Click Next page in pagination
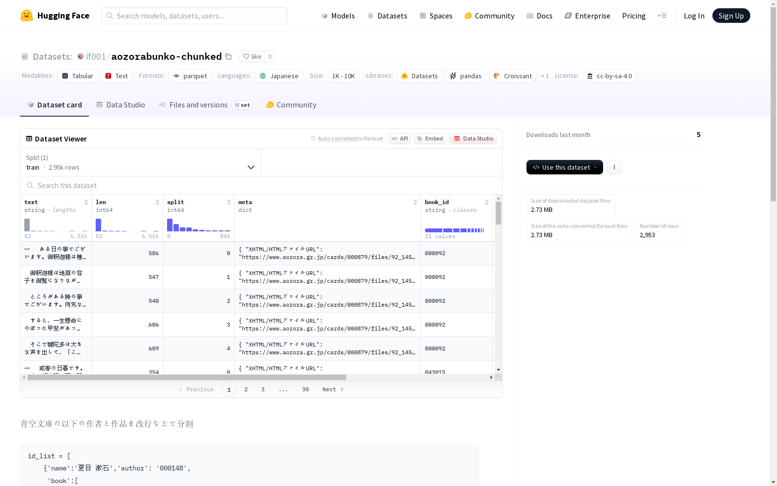 pos(333,389)
